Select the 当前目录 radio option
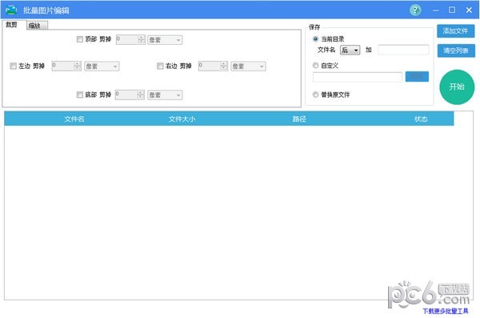Image resolution: width=480 pixels, height=318 pixels. (x=315, y=39)
